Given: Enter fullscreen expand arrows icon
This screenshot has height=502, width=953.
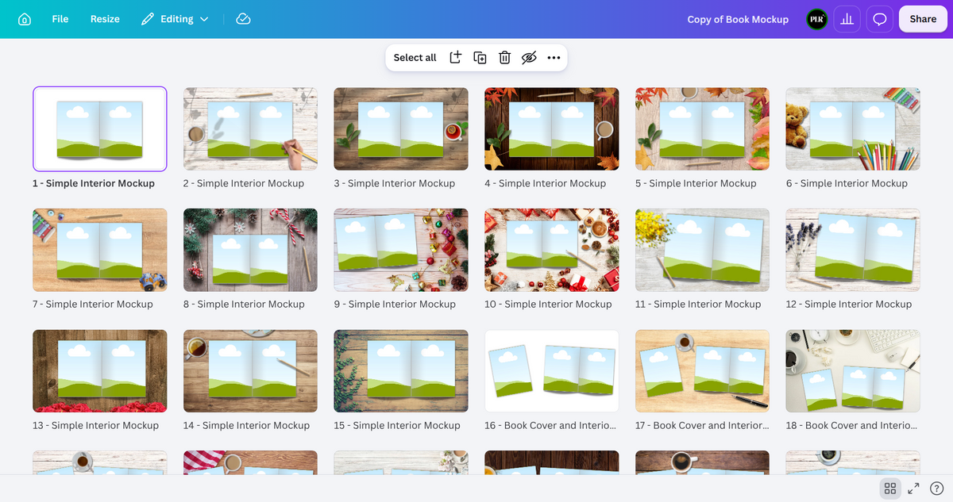Looking at the screenshot, I should [914, 489].
